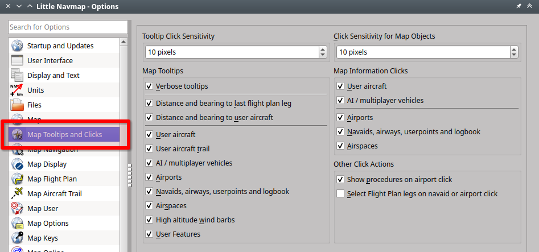Uncheck Show procedures on airport click
Screen dimensions: 539x252
point(340,179)
